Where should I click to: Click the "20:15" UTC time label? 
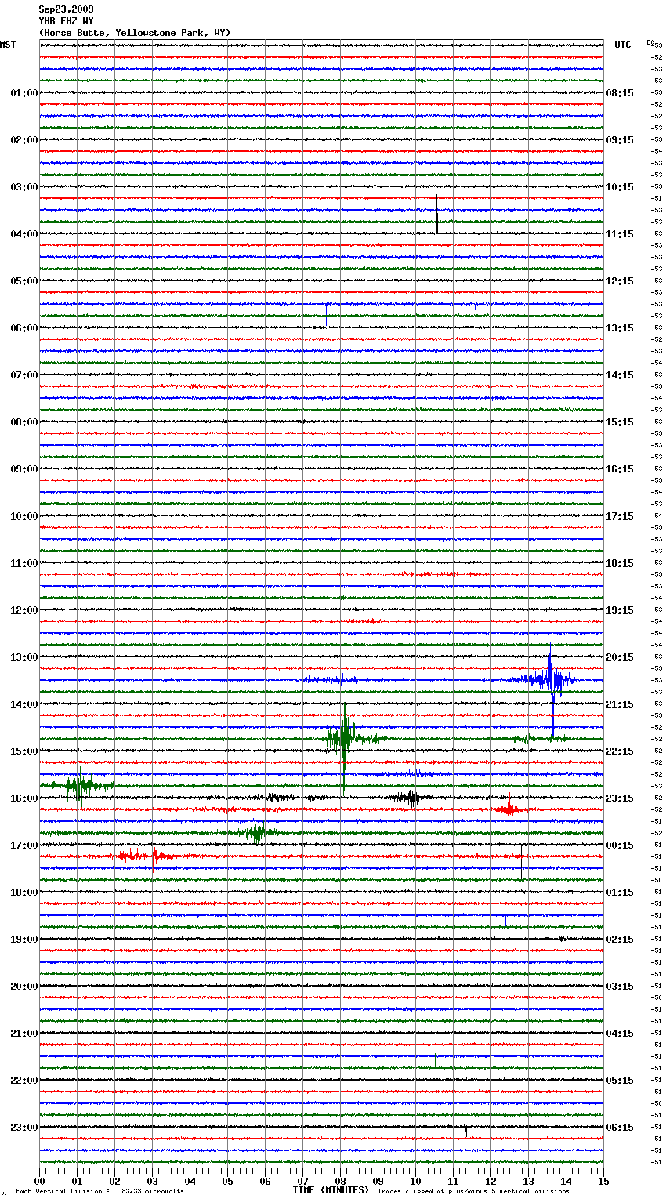620,657
